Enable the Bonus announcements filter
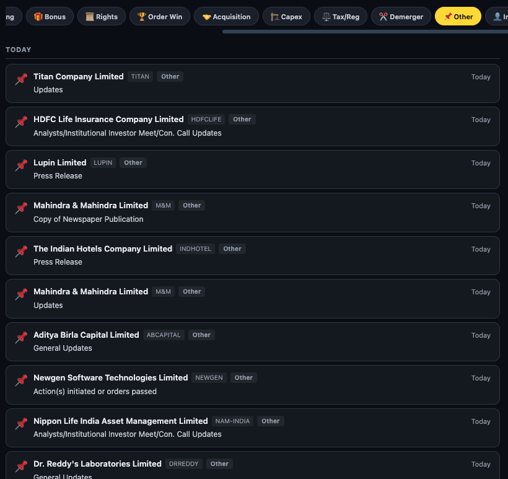The height and width of the screenshot is (479, 508). point(50,16)
